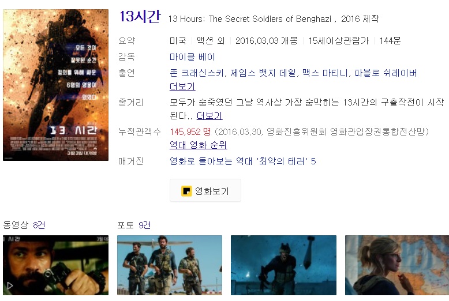The image size is (449, 301).
Task: Open magazine article 영화로 돌아보는 역대 '최악의 테러' 5
Action: pos(243,161)
